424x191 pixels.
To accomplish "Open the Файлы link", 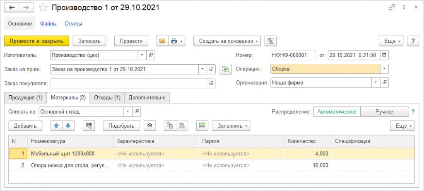I will pyautogui.click(x=48, y=24).
